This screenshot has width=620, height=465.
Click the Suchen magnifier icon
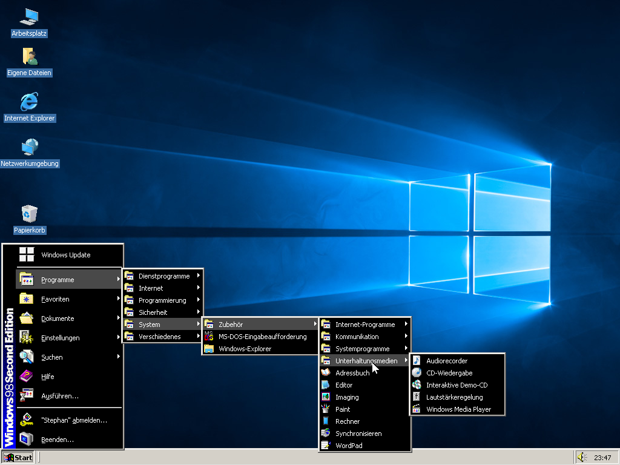(26, 357)
